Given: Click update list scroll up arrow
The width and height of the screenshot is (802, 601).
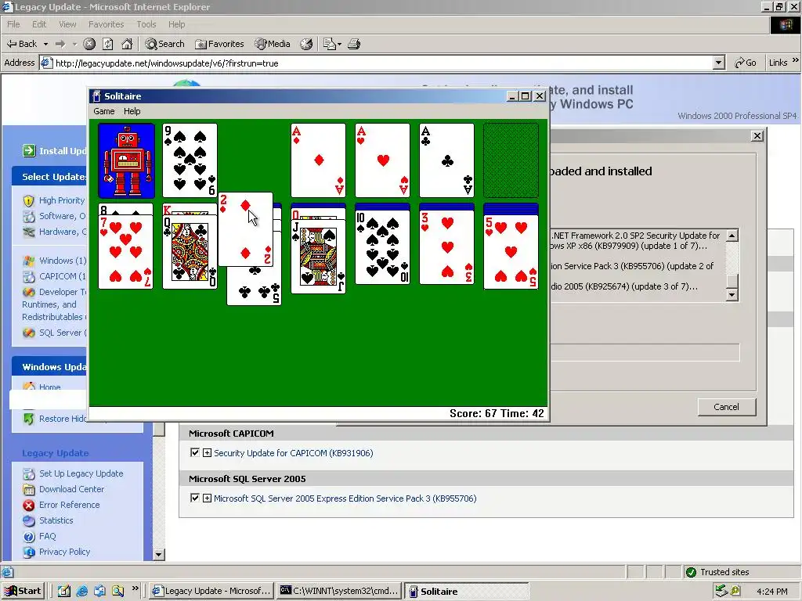Looking at the screenshot, I should tap(732, 236).
